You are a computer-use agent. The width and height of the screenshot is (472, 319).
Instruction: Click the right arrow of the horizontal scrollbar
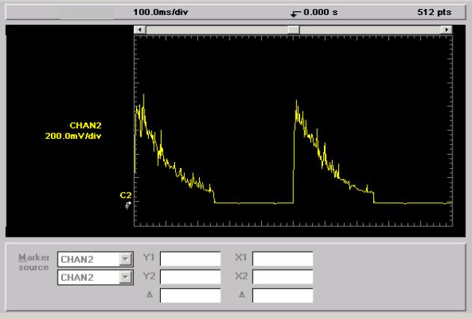[x=448, y=29]
